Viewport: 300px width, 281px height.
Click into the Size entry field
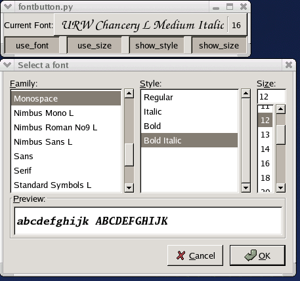click(271, 96)
